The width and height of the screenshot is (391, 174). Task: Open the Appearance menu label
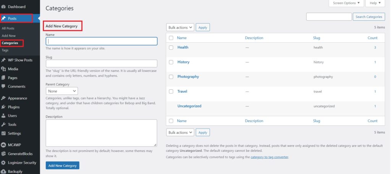[x=18, y=98]
